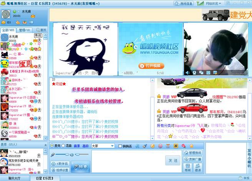Click the paintbrush clear-screen icon

coord(145,146)
